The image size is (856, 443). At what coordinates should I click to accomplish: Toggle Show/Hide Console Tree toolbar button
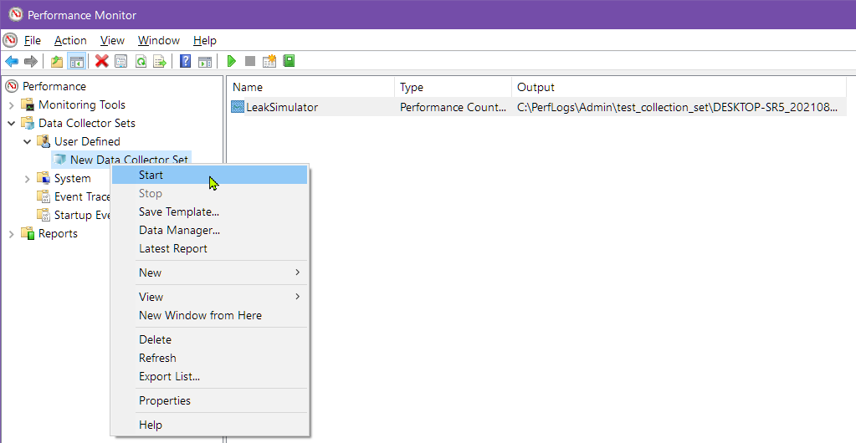pyautogui.click(x=77, y=61)
